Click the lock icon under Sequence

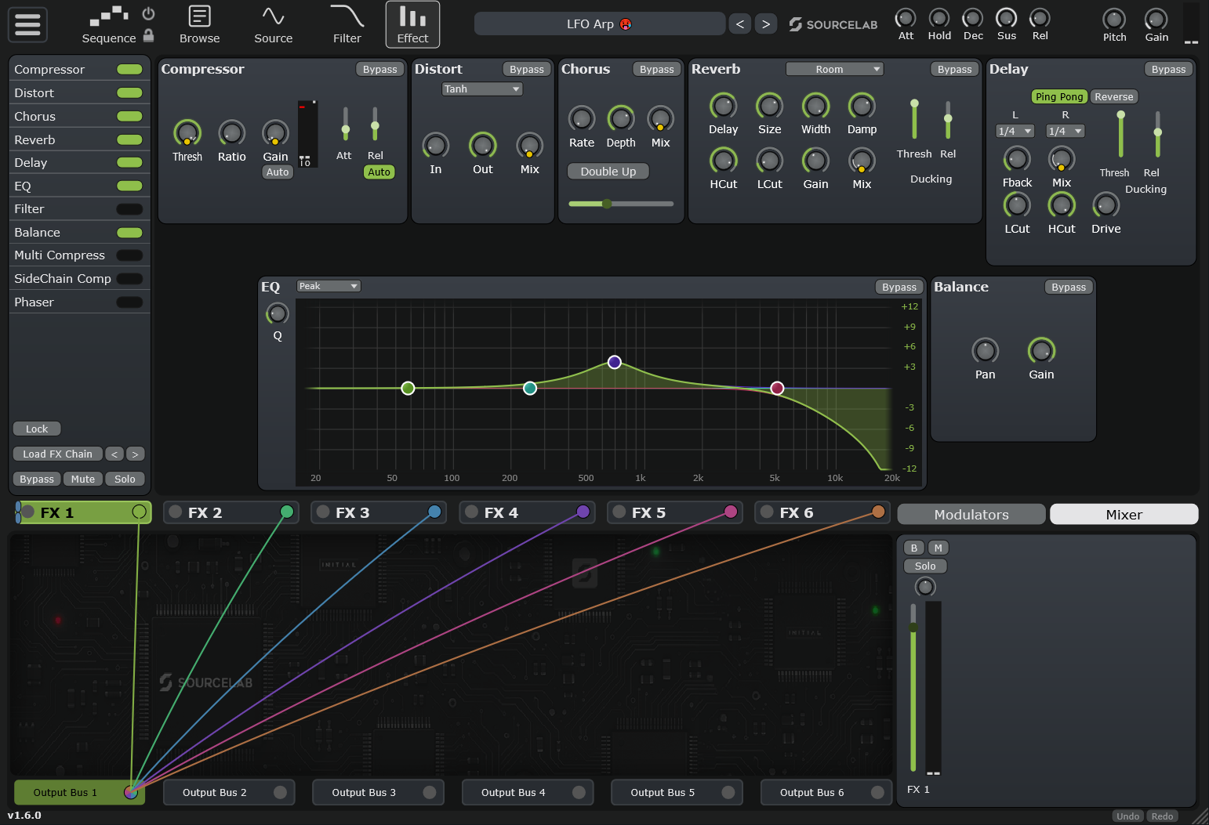[x=148, y=36]
